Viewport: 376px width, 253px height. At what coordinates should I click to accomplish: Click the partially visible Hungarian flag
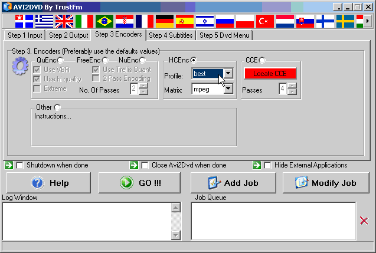pyautogui.click(x=359, y=21)
